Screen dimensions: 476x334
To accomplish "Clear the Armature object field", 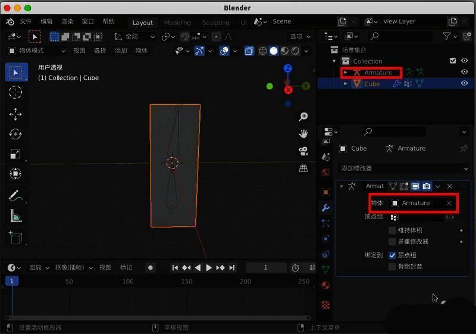I will [449, 203].
